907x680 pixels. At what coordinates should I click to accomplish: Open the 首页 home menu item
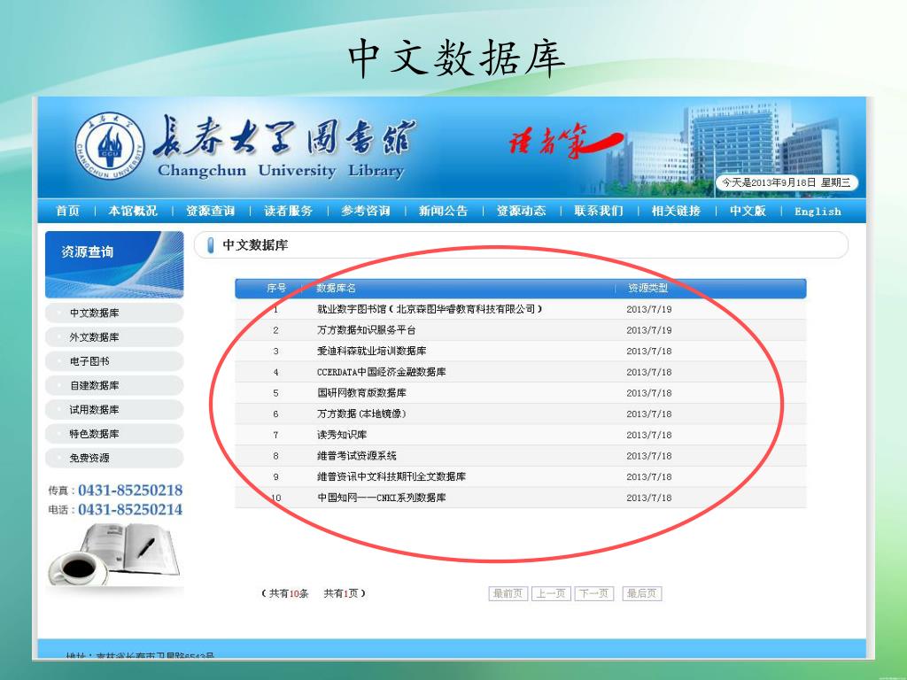tap(67, 211)
